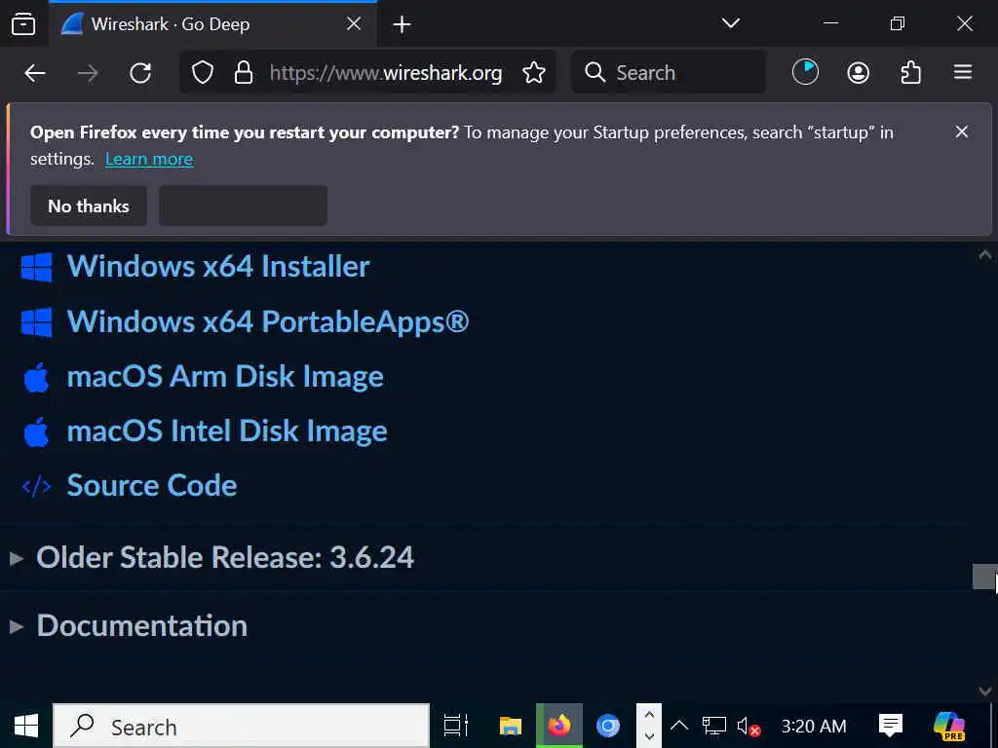The width and height of the screenshot is (998, 748).
Task: Open the network status tray icon
Action: point(713,725)
